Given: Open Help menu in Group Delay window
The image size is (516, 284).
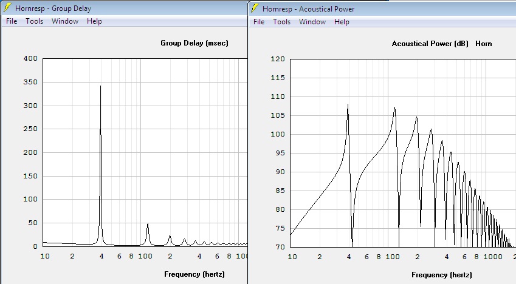Looking at the screenshot, I should coord(94,21).
